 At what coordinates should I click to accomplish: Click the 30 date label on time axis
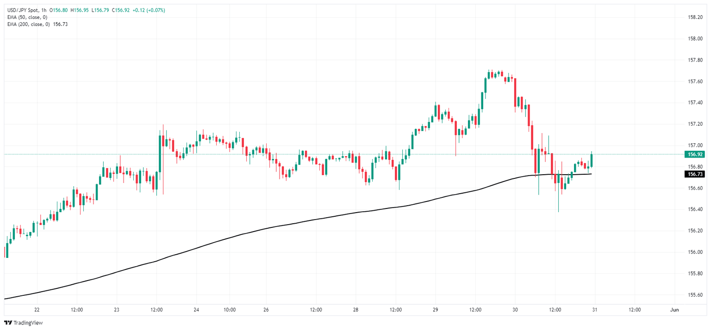(x=515, y=310)
